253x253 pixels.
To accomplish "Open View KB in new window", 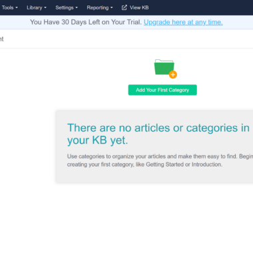I will click(x=135, y=7).
